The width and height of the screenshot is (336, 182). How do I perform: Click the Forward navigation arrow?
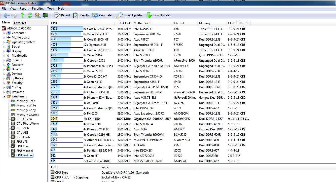[14, 15]
